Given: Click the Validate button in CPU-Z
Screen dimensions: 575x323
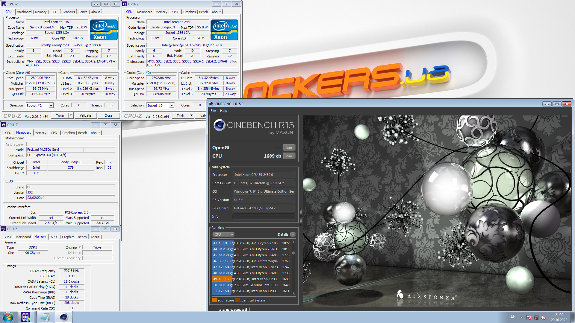Looking at the screenshot, I should [x=85, y=115].
